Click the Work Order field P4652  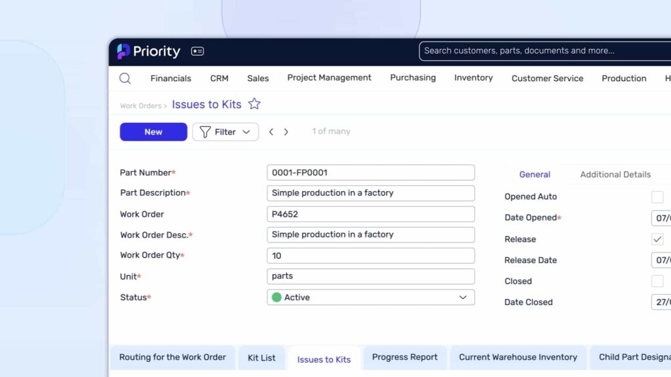(371, 214)
